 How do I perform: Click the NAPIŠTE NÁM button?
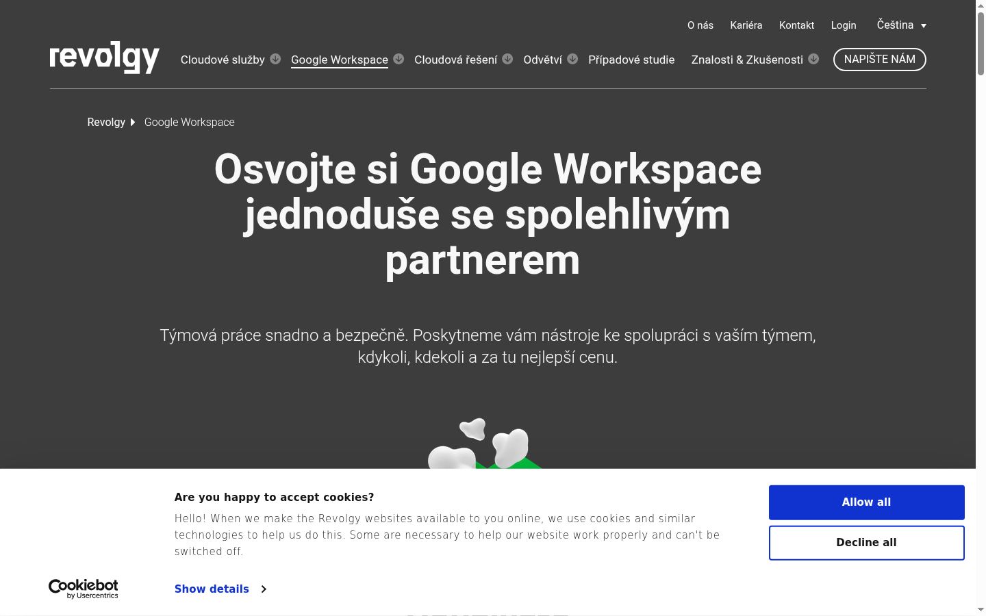click(880, 60)
